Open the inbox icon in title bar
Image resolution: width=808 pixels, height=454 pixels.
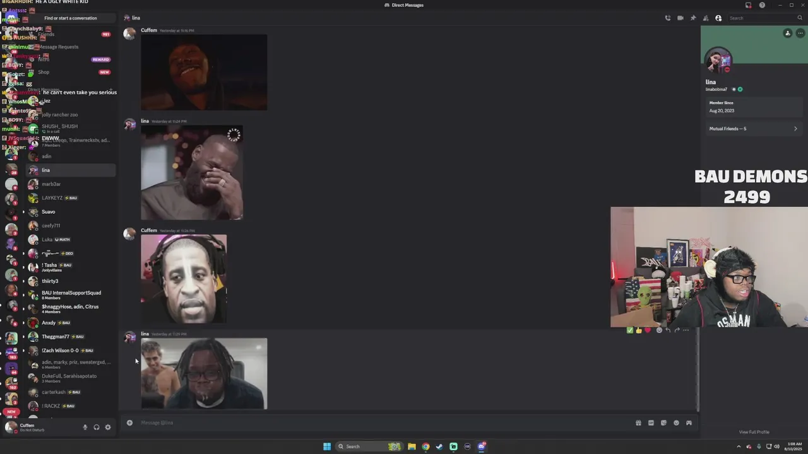pyautogui.click(x=749, y=5)
